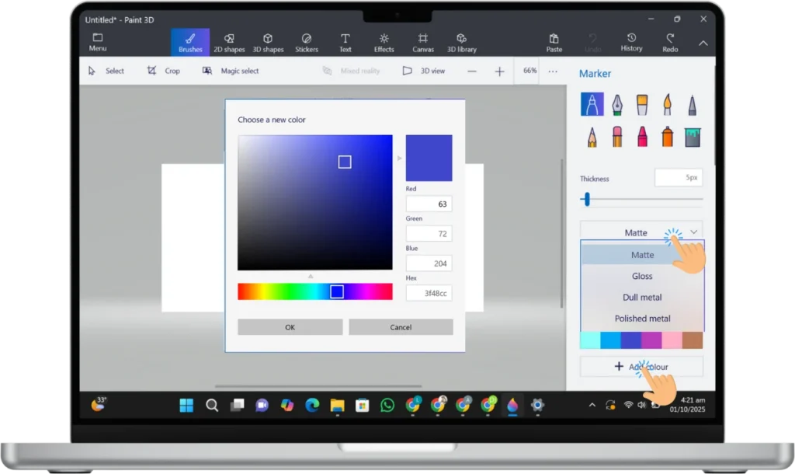Open the Stickers panel
This screenshot has height=474, width=795.
coord(307,41)
